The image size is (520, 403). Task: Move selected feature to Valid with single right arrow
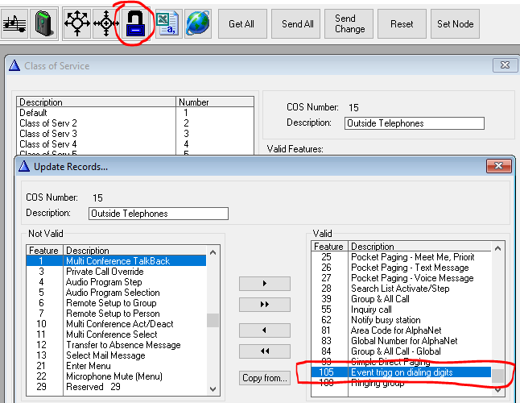pyautogui.click(x=265, y=284)
